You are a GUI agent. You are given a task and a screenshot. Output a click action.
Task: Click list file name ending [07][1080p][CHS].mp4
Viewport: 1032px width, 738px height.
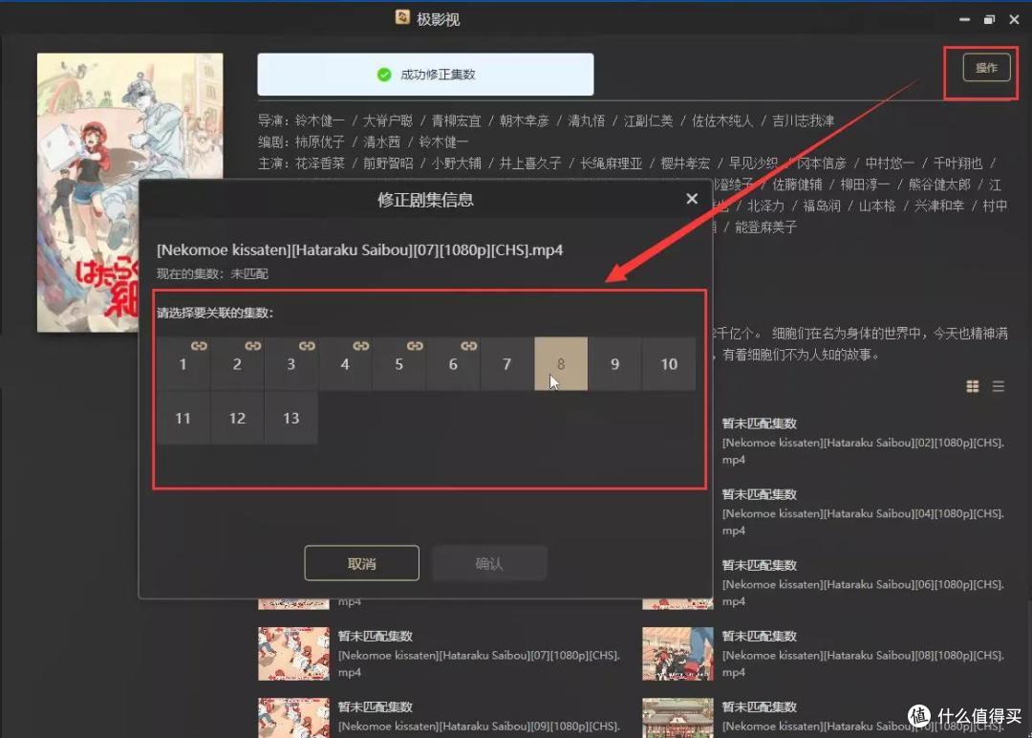click(480, 663)
